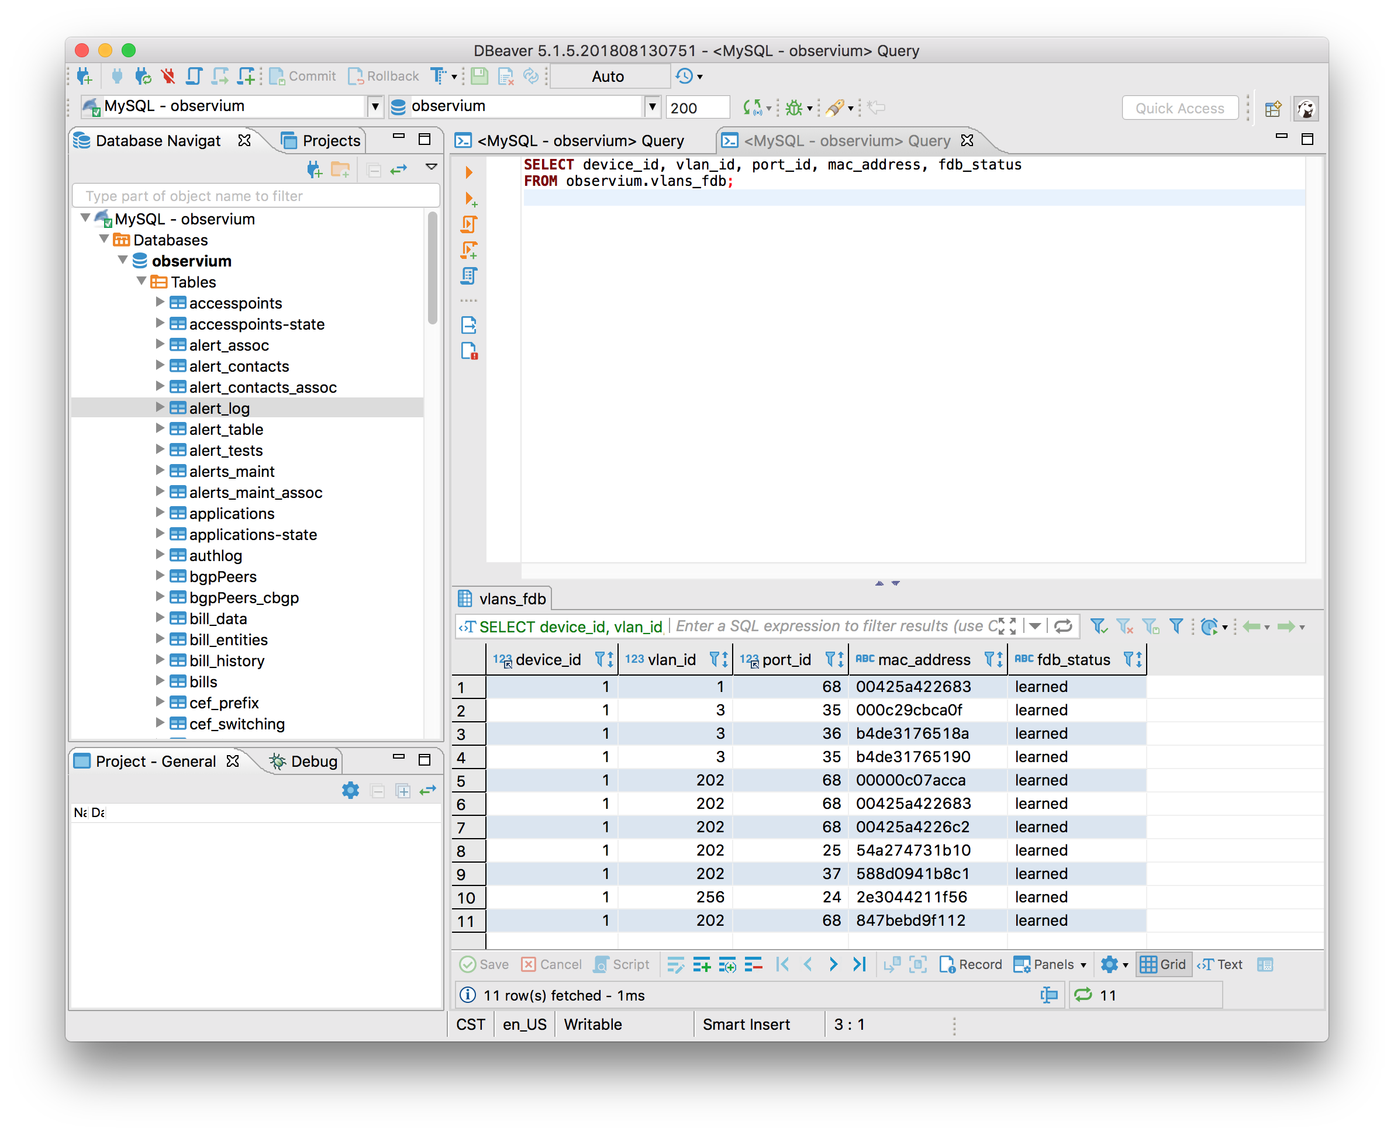Open the SQL Editor toolbar icon
Screen dimensions: 1394x1135
tap(194, 77)
